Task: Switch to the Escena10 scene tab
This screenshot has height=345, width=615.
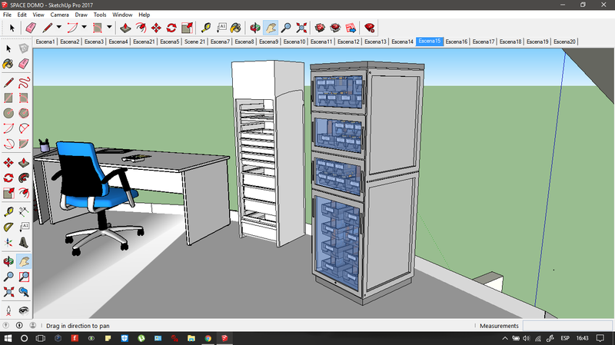Action: pyautogui.click(x=294, y=41)
